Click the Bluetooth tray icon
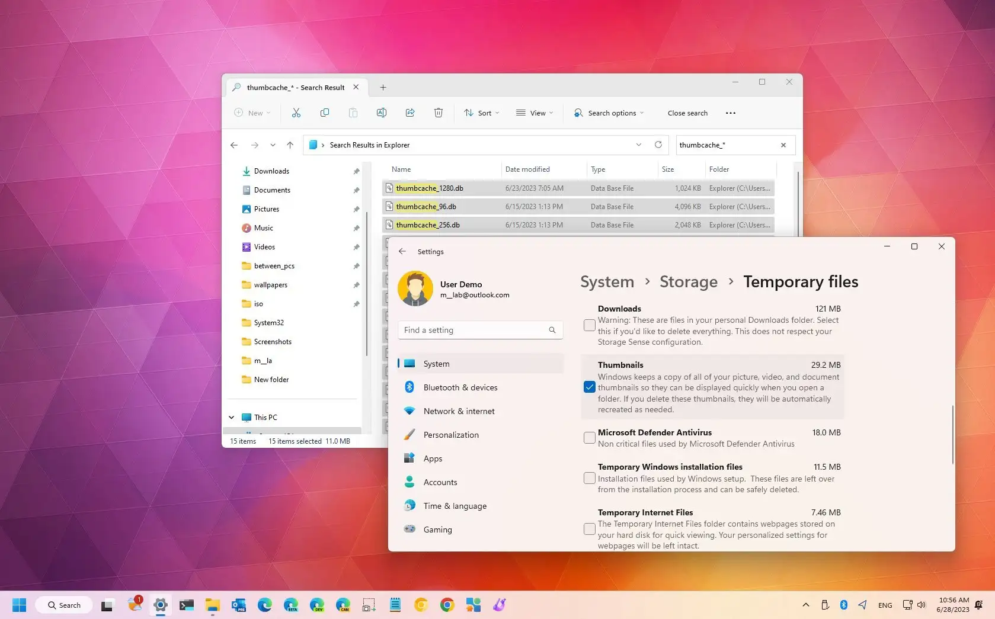This screenshot has width=995, height=619. (x=844, y=605)
